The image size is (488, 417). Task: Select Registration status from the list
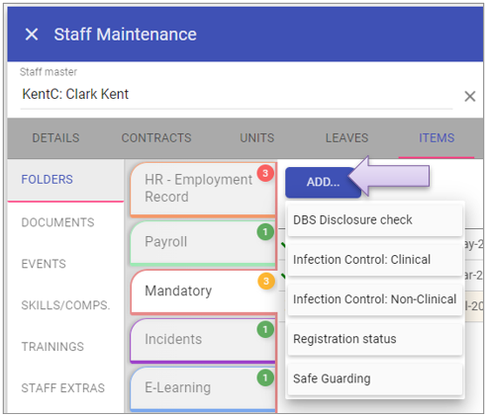(375, 339)
